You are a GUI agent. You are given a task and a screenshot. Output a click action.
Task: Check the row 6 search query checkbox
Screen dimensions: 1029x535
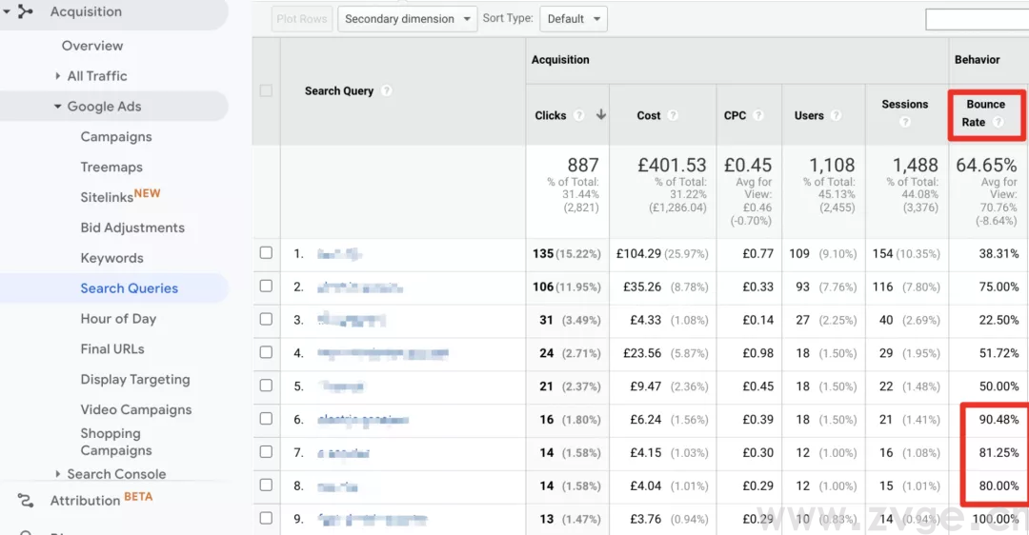coord(266,420)
